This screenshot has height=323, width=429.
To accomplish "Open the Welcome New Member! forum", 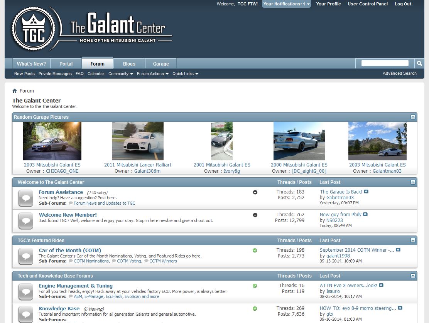I will [68, 215].
